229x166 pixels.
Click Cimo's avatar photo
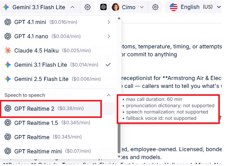(x=115, y=7)
